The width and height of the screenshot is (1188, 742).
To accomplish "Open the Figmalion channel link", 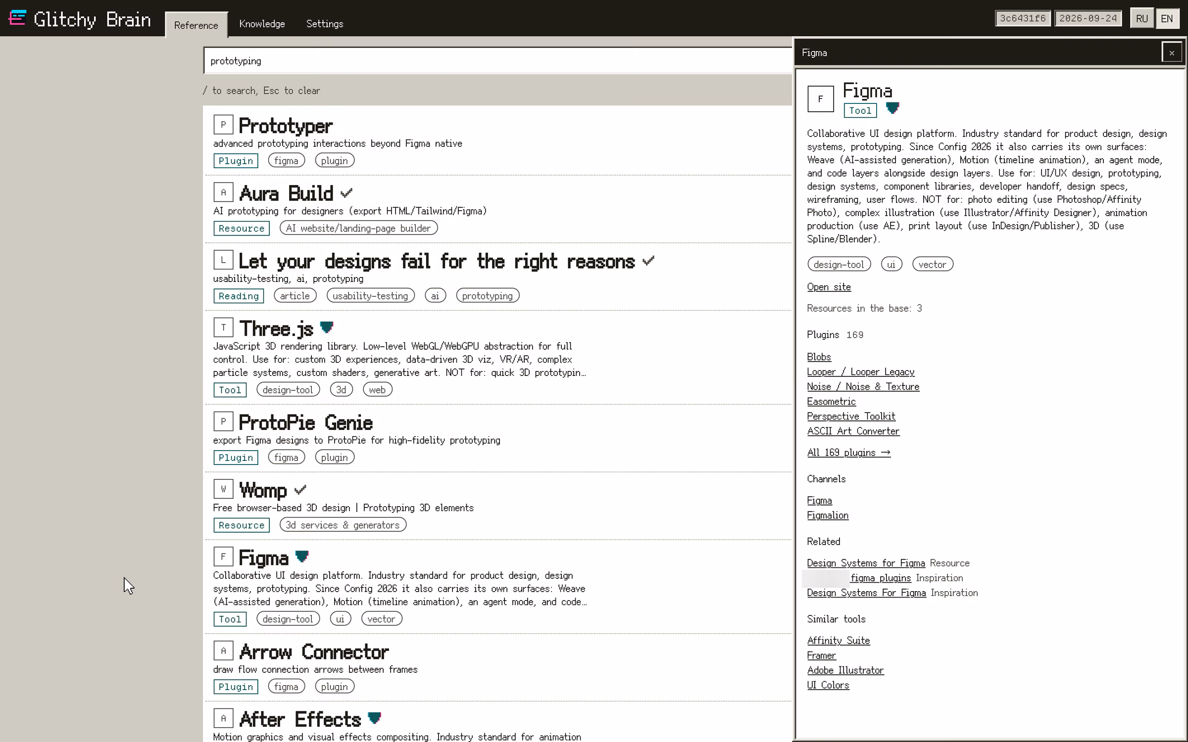I will (828, 515).
